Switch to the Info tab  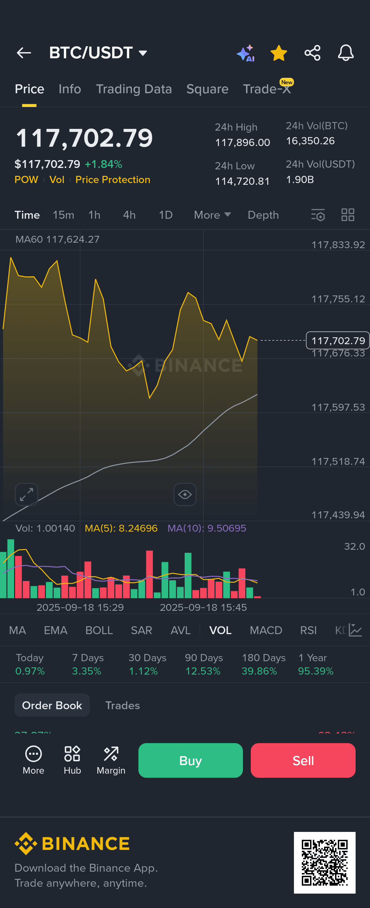(70, 89)
